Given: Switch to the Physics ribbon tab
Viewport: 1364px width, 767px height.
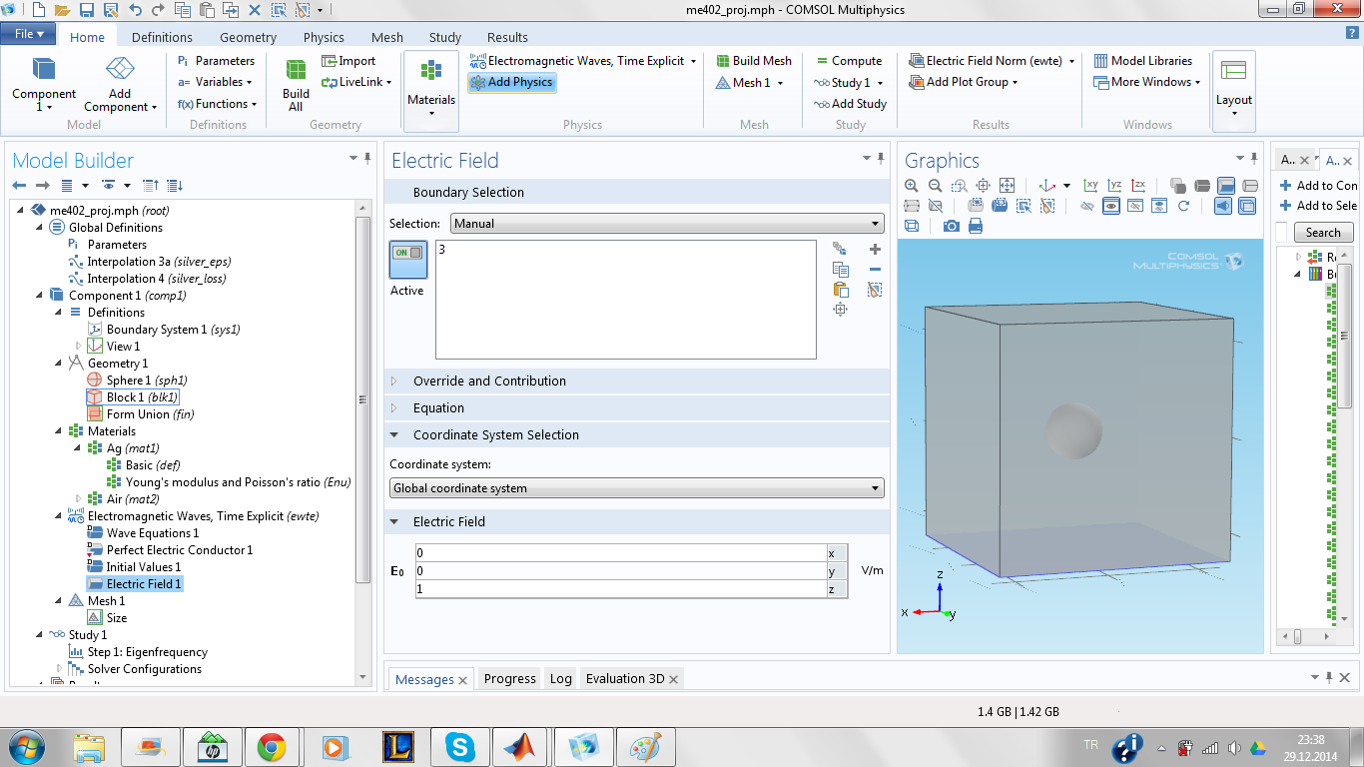Looking at the screenshot, I should 324,37.
